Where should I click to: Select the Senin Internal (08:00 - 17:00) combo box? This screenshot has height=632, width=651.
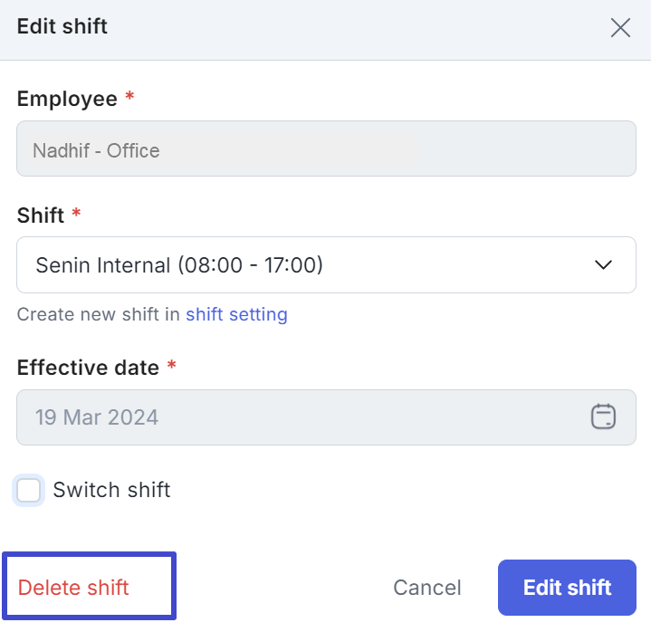326,265
